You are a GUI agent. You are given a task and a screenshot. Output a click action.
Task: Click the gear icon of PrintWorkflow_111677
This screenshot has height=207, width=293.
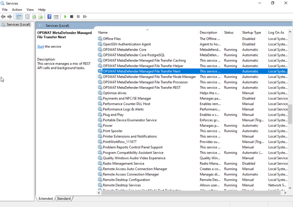[100, 142]
